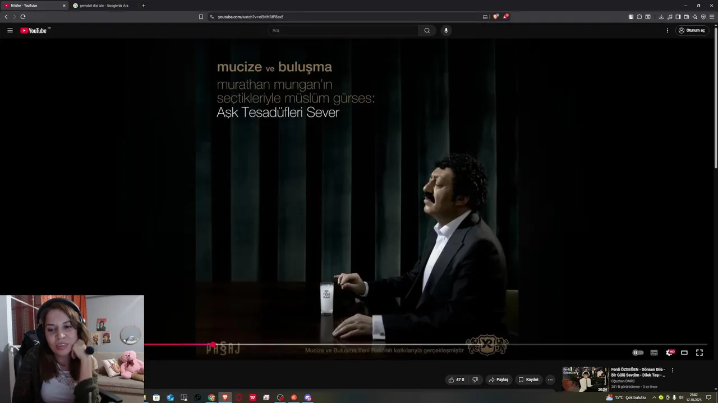Open the Brave VPN shield icon
The height and width of the screenshot is (403, 718).
[703, 17]
